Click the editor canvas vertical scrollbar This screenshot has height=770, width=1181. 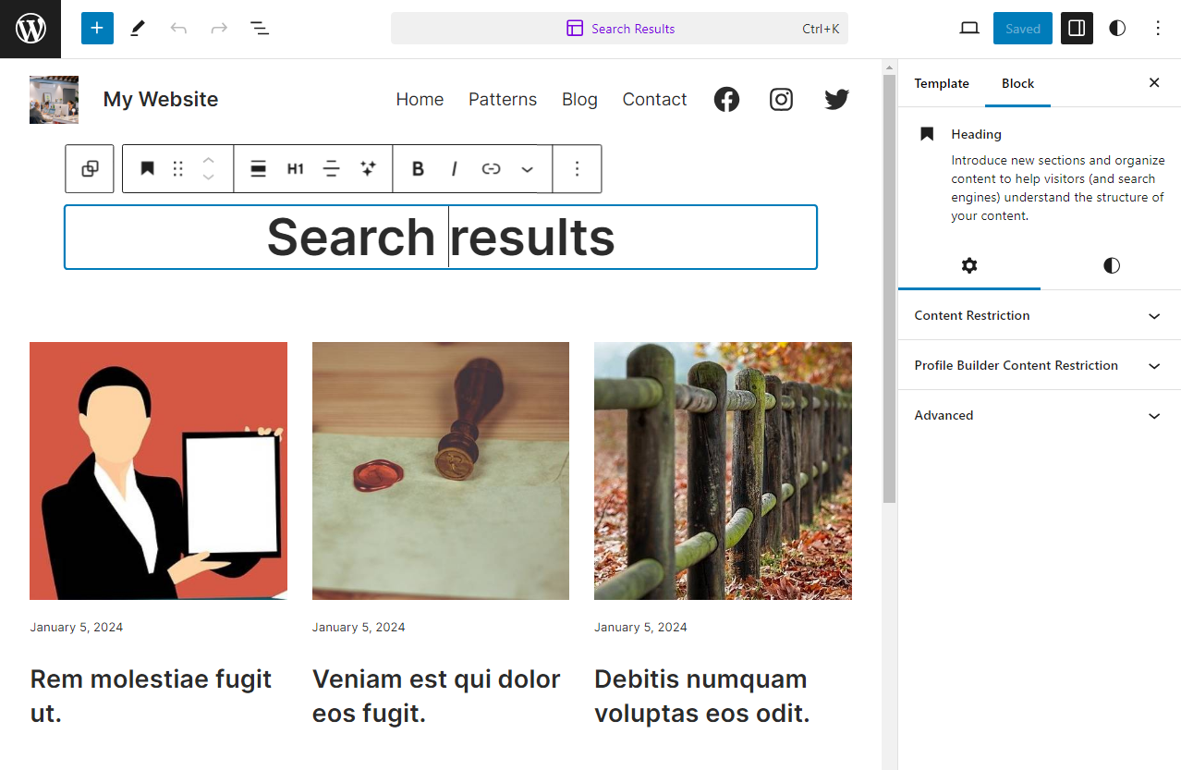tap(889, 288)
